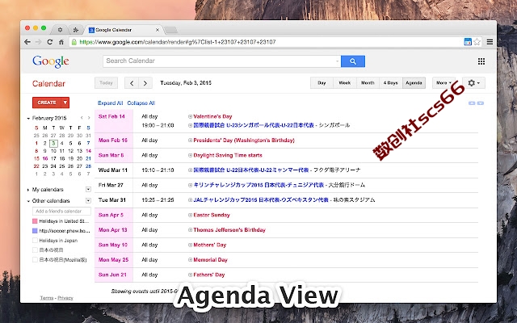Click the calendar extension icon in address bar
Viewport: 517px width, 323px height.
click(468, 42)
